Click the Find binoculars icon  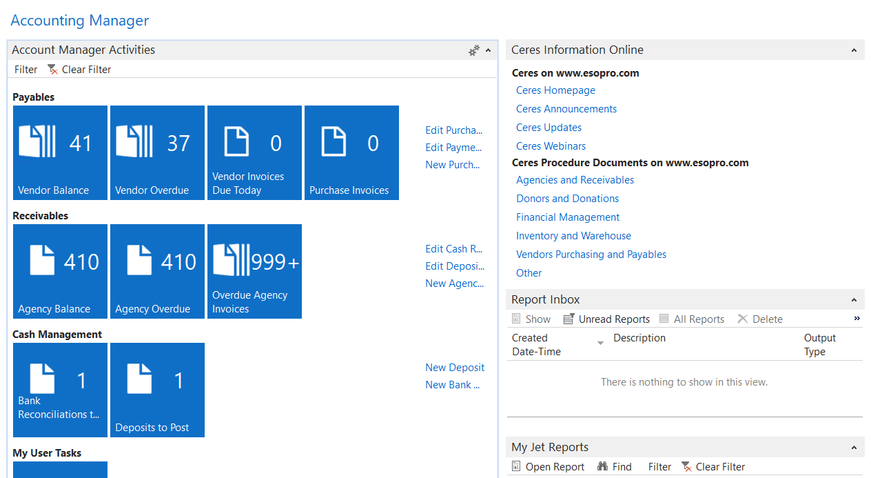click(x=602, y=467)
